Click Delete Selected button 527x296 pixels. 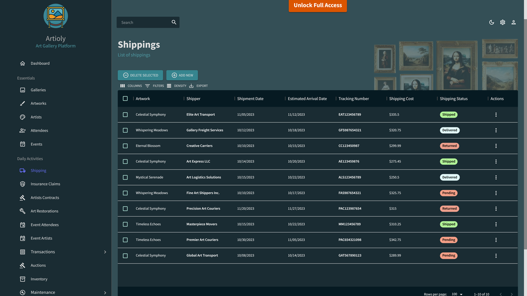(140, 75)
